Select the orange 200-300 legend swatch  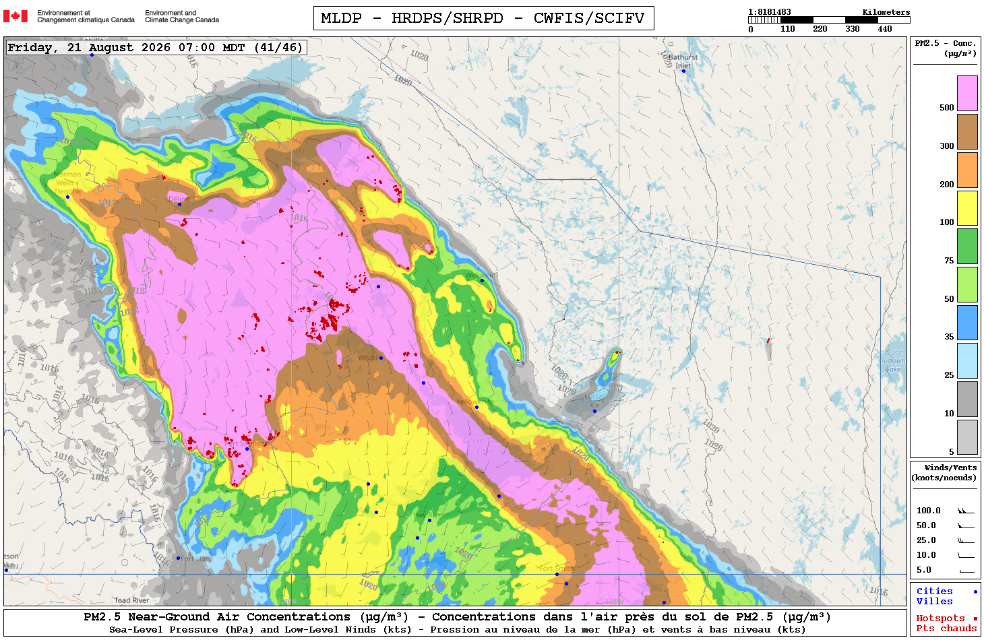point(967,170)
